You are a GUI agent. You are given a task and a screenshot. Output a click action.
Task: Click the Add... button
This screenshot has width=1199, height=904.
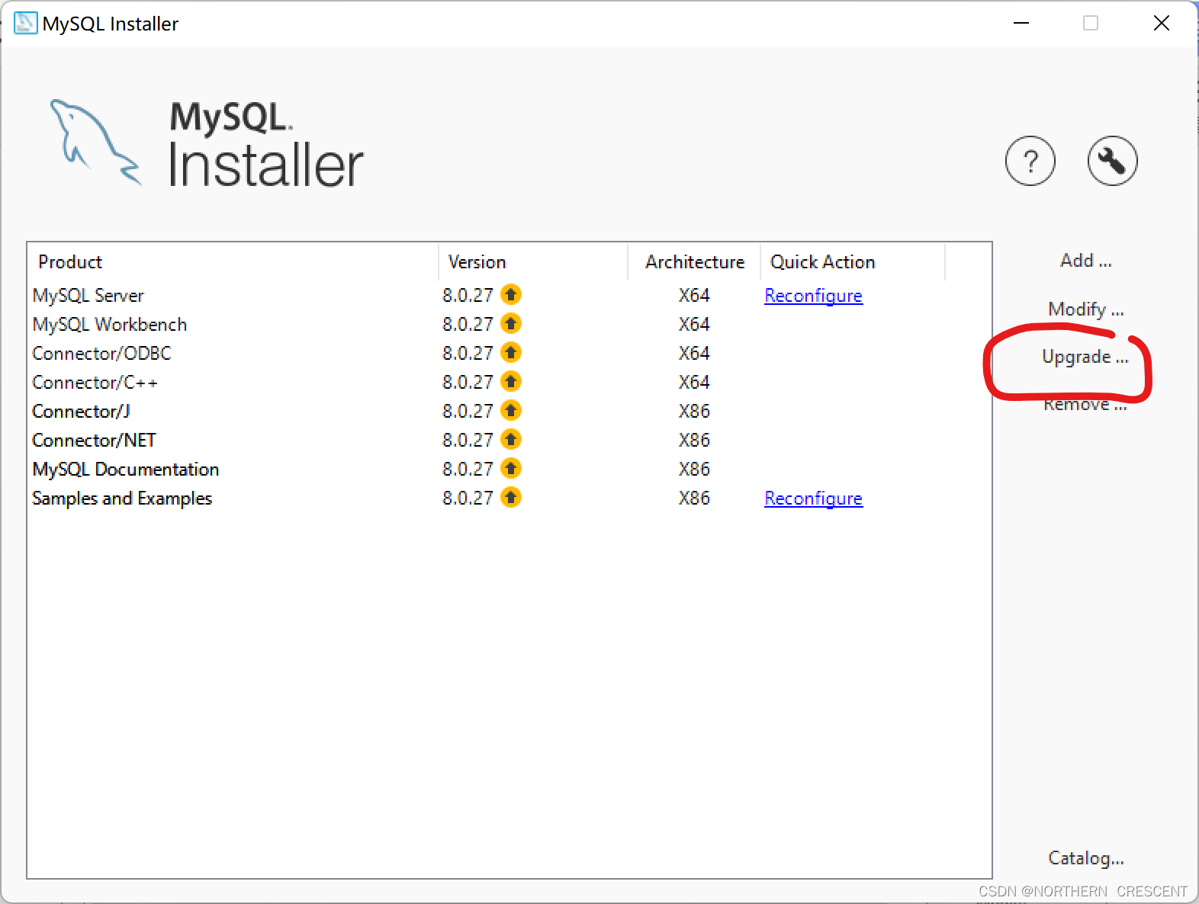[1085, 261]
